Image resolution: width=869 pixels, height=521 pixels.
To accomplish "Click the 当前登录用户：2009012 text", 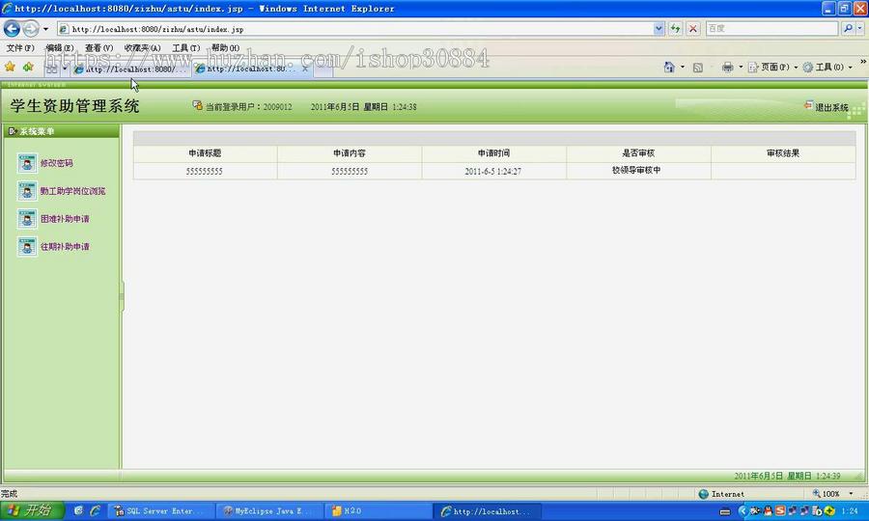I will coord(248,107).
